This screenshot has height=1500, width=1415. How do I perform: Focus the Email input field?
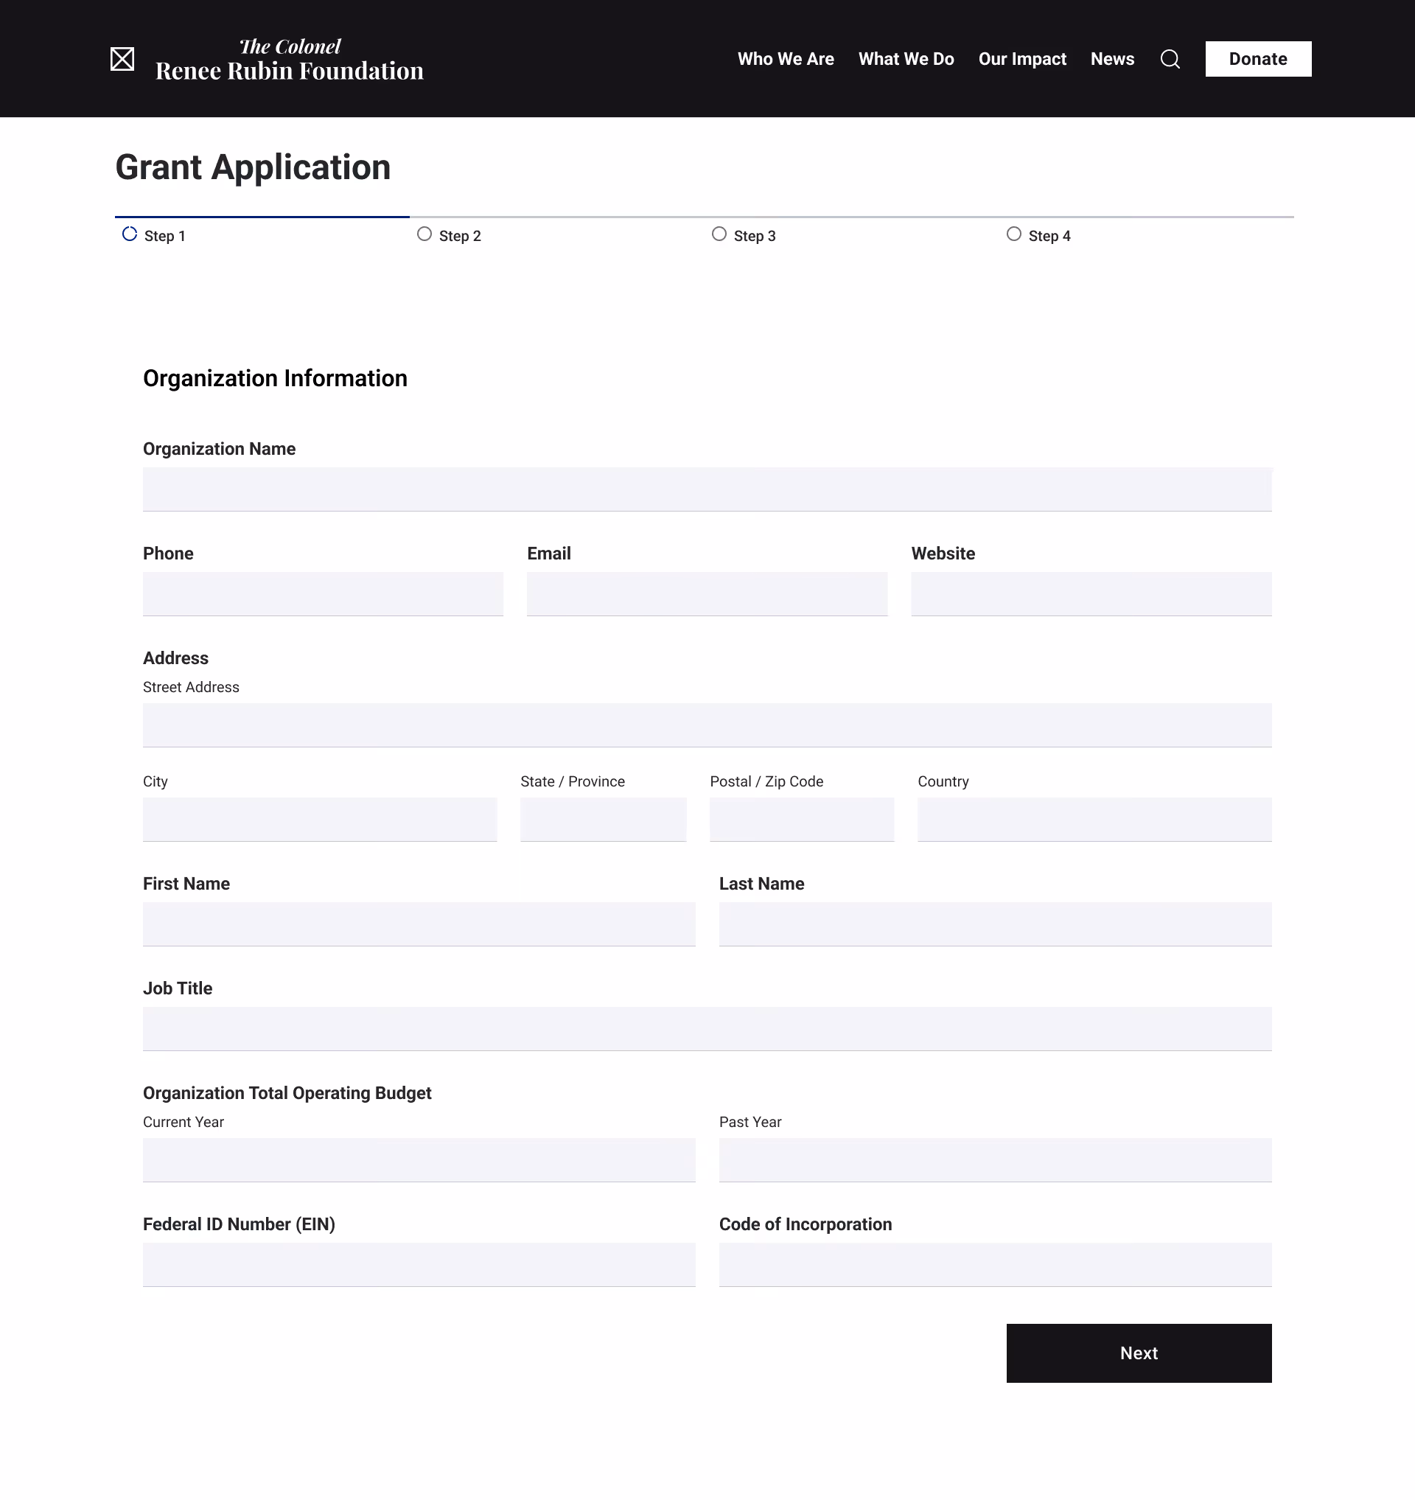(x=707, y=594)
